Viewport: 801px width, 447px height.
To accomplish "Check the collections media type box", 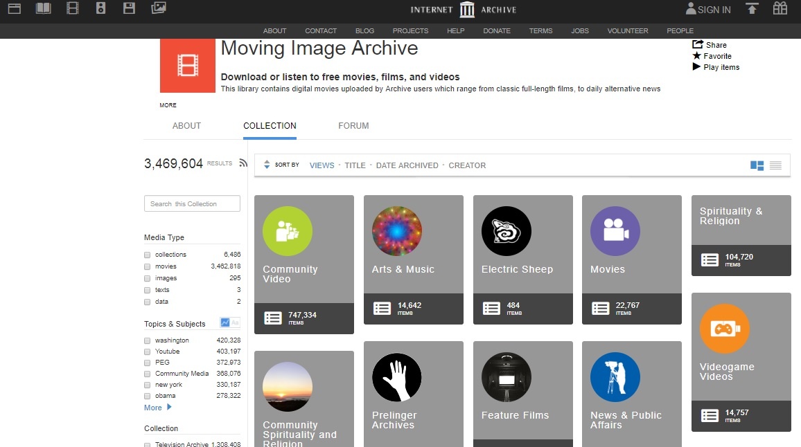I will tap(147, 255).
